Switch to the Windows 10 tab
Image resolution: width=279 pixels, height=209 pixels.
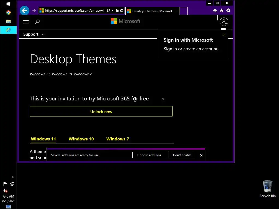pos(81,139)
